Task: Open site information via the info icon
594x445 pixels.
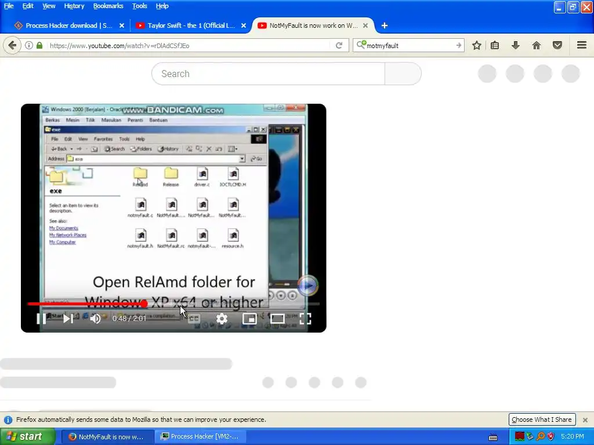Action: 29,45
